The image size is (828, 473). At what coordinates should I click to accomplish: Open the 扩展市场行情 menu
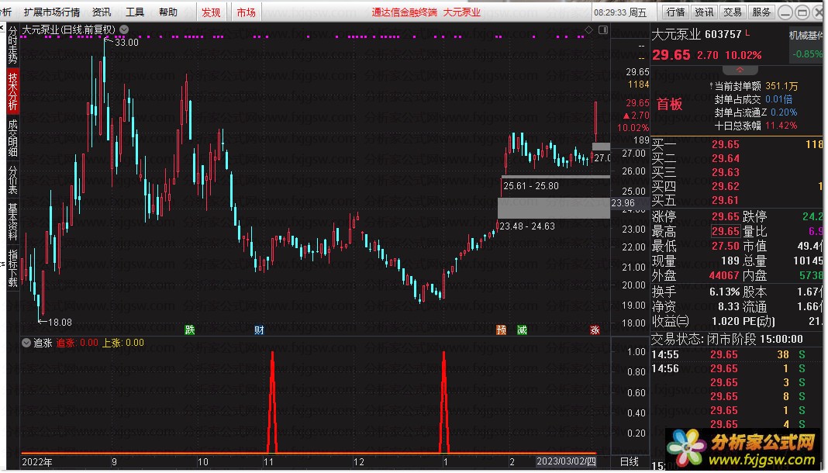click(52, 12)
